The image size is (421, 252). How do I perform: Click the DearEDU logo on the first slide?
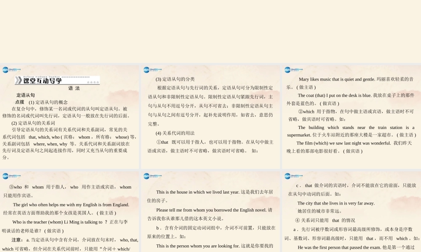click(x=8, y=70)
